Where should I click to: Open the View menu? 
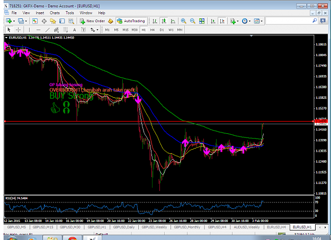[26, 13]
